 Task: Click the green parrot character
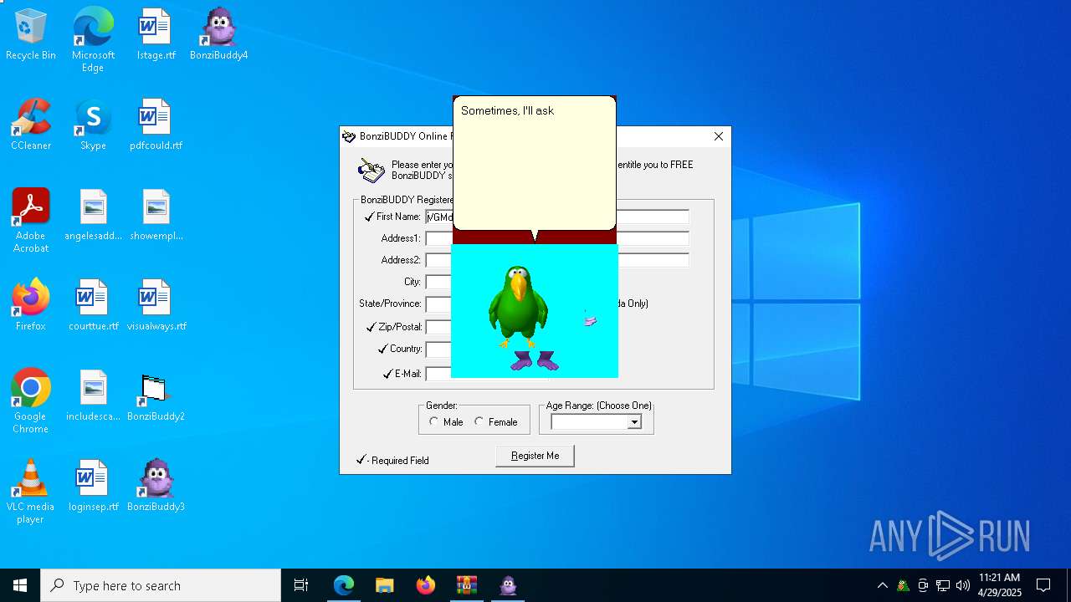tap(519, 306)
